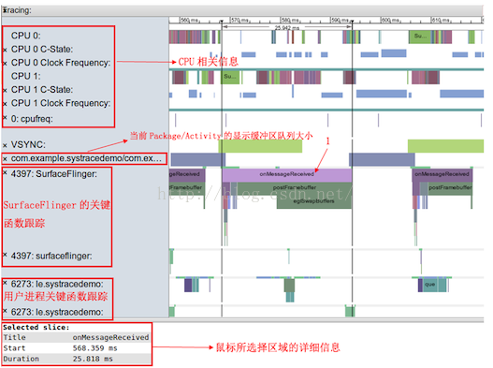Click the 570 ms ruler mark
The height and width of the screenshot is (368, 493).
(239, 21)
